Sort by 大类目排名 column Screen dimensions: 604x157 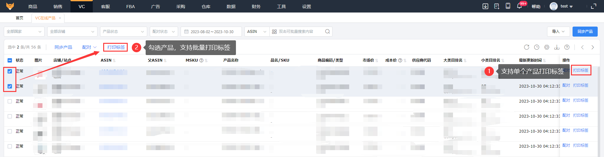tap(465, 60)
